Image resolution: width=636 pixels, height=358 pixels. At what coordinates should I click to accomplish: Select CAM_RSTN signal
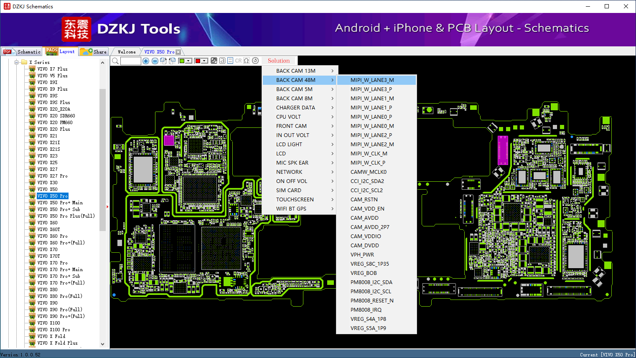[377, 200]
